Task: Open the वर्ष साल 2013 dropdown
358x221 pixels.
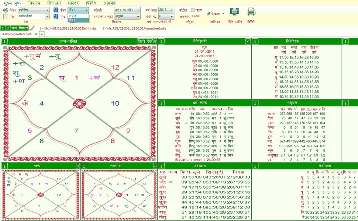Action: tap(166, 10)
